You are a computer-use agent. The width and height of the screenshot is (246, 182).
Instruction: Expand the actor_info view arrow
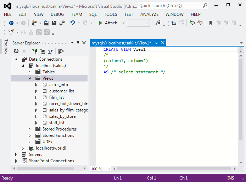point(36,85)
